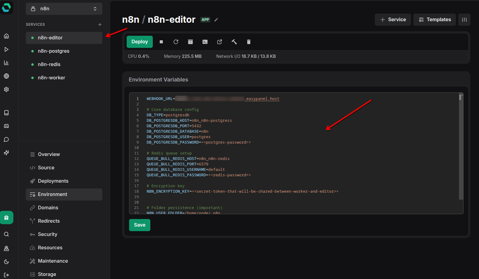Open the Domains menu item
This screenshot has height=279, width=479.
(64, 208)
